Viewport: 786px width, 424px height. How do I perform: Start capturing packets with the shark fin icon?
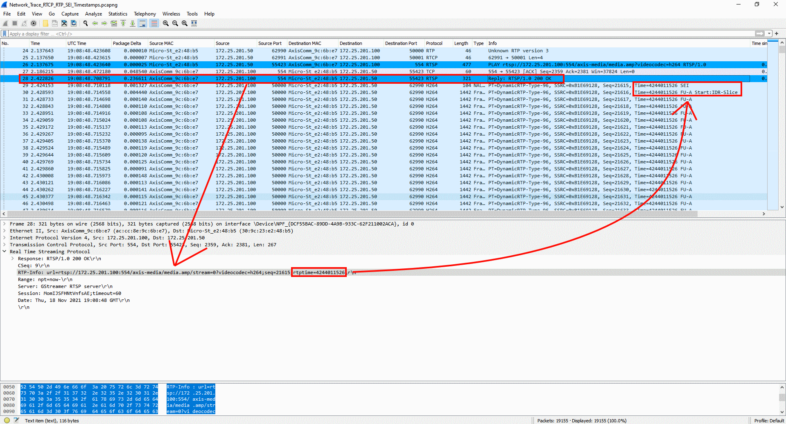coord(5,23)
